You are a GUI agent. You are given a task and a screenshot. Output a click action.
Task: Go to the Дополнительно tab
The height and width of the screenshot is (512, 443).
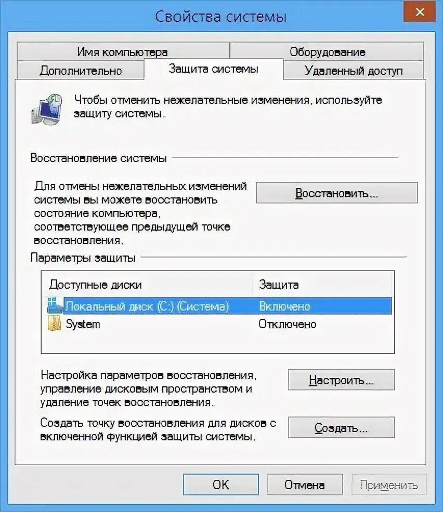(x=81, y=70)
